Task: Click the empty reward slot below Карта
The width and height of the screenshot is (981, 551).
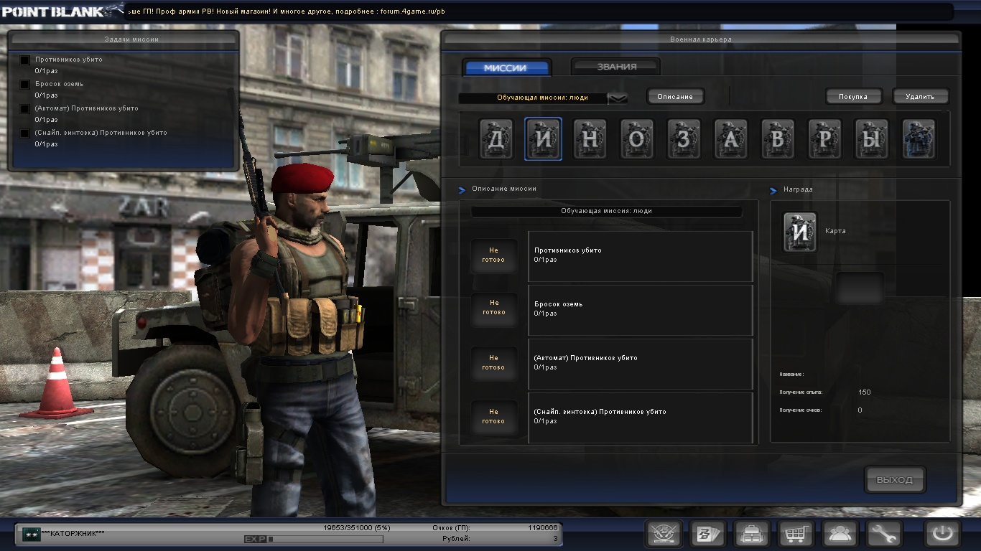Action: 860,288
